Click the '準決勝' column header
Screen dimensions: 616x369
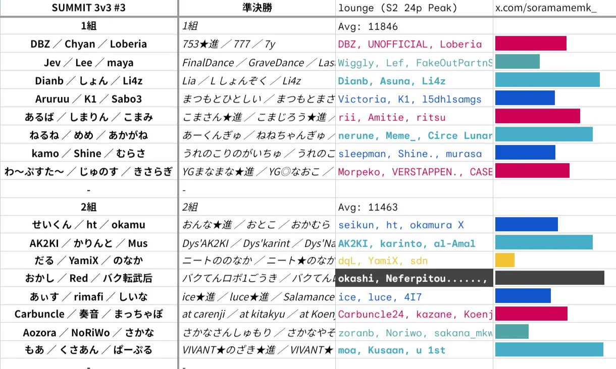click(258, 8)
